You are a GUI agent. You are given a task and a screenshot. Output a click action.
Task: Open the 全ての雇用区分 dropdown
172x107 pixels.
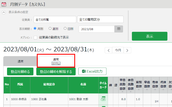click(x=100, y=19)
